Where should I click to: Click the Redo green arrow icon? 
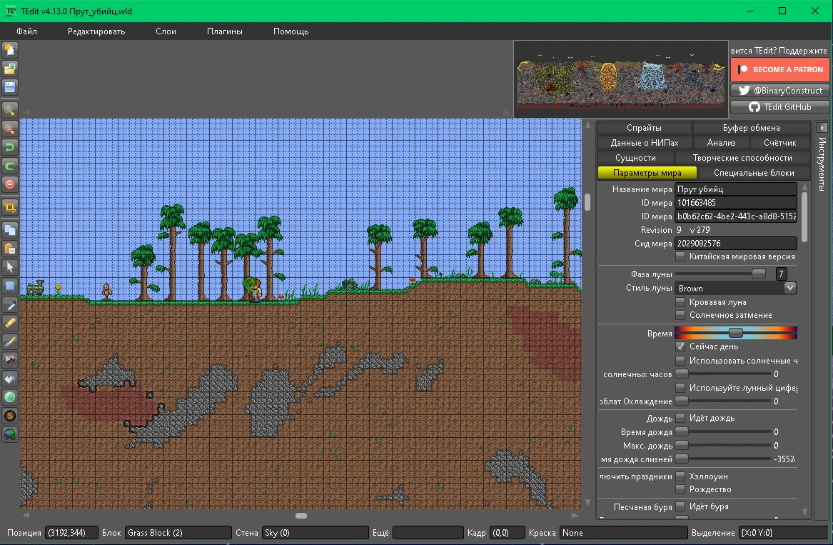point(10,166)
